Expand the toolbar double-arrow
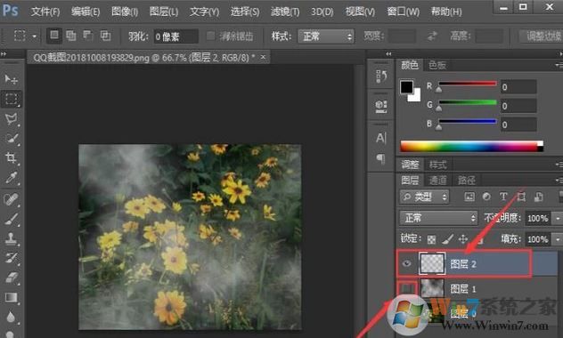This screenshot has width=563, height=338. point(4,53)
